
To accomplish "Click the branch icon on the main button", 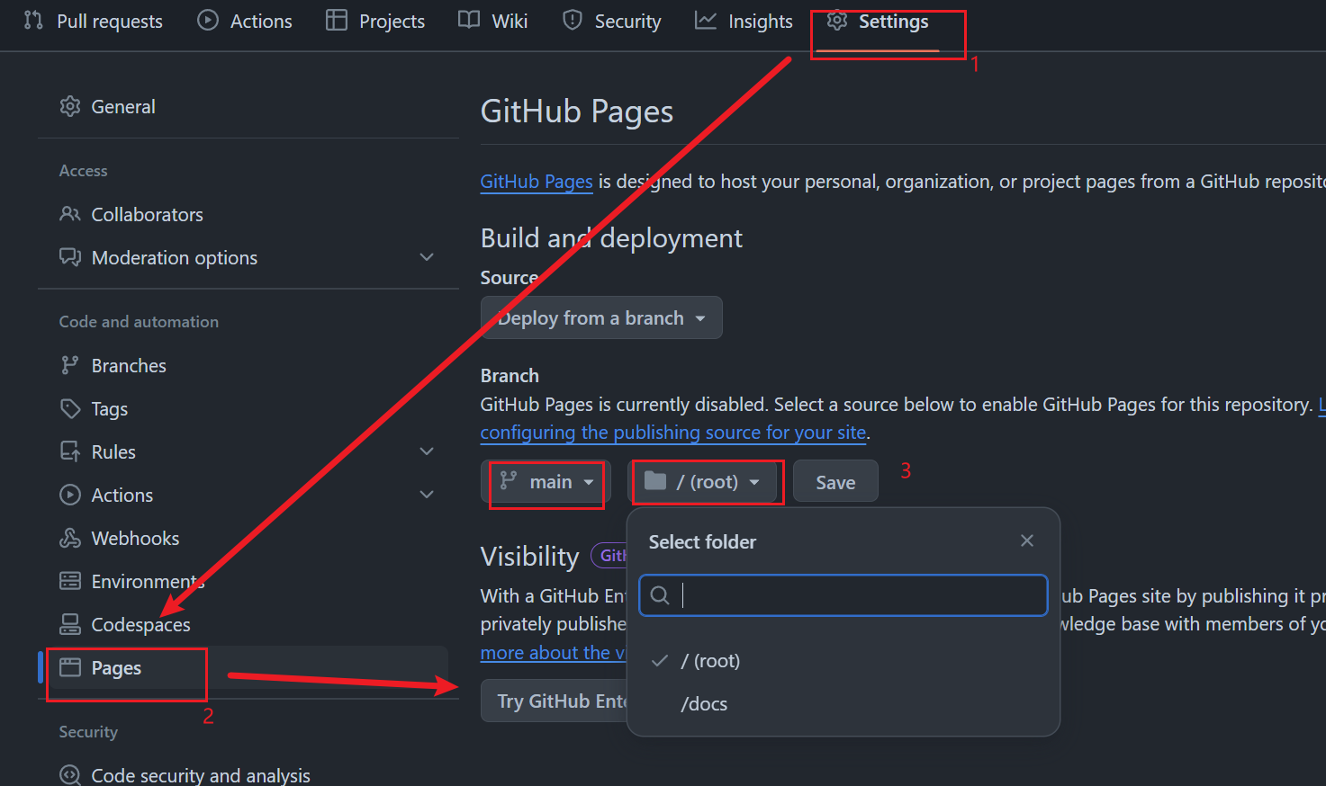I will [509, 481].
